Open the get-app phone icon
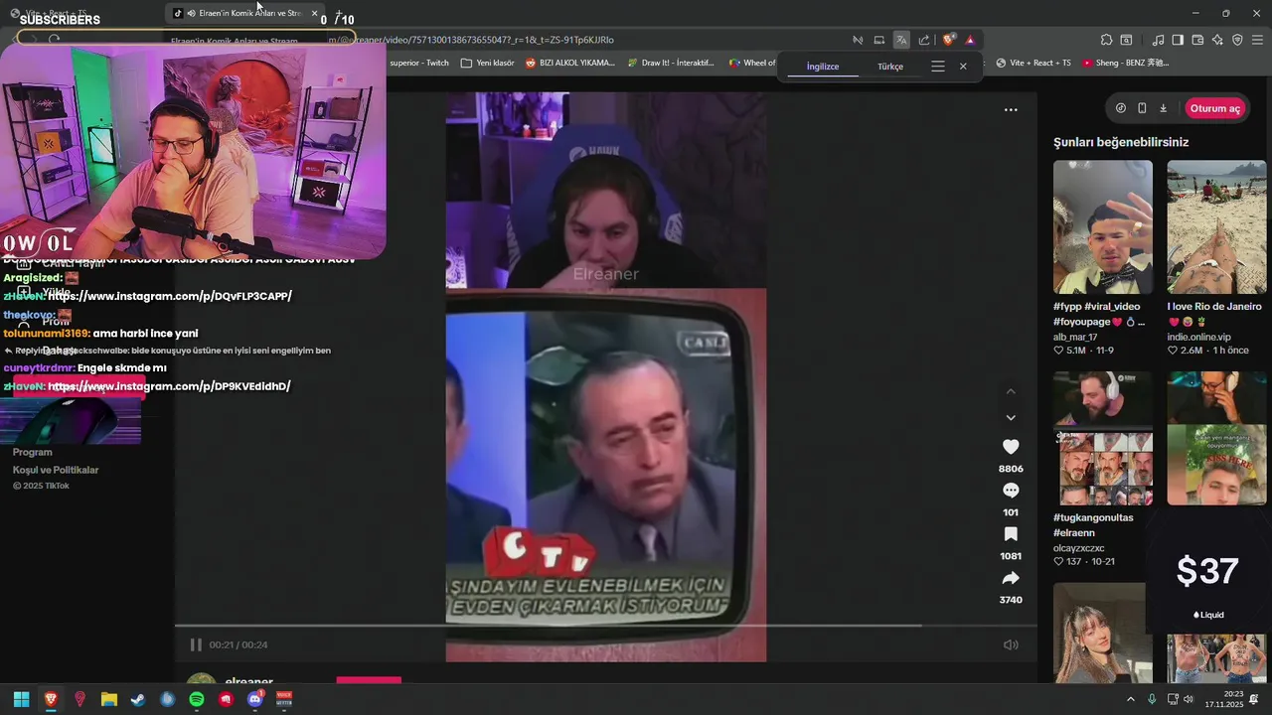 (1142, 108)
